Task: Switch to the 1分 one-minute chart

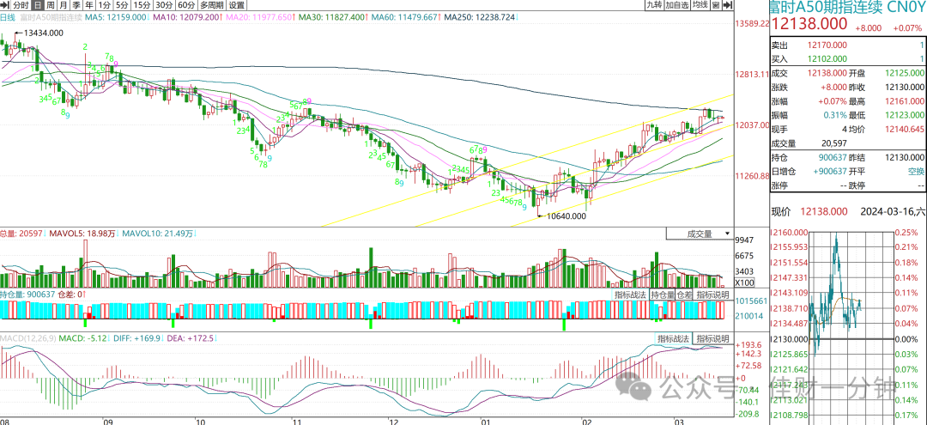Action: [105, 5]
